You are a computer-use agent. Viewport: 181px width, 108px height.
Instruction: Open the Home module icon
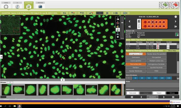[x=6, y=7]
